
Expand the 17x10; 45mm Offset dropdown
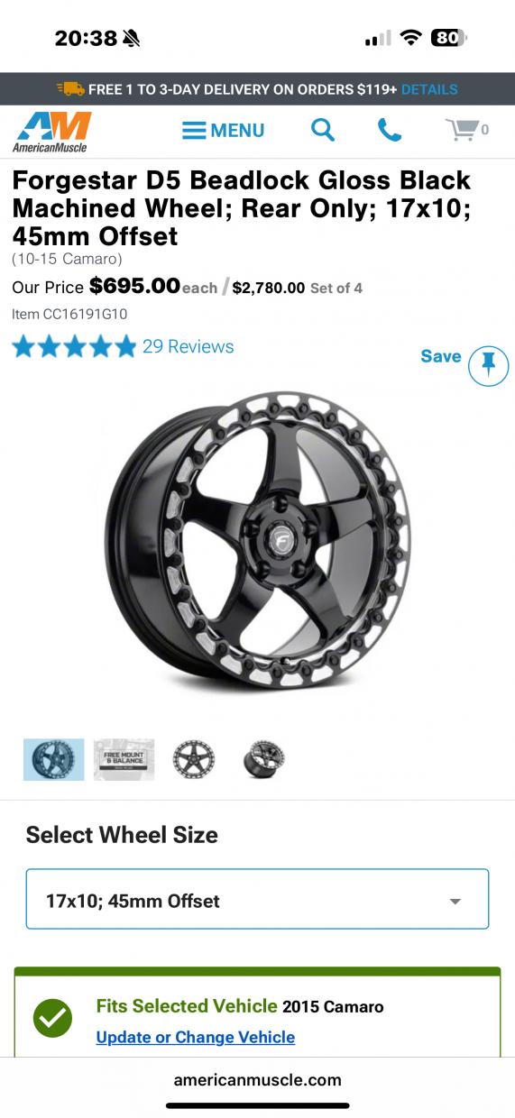click(x=257, y=899)
